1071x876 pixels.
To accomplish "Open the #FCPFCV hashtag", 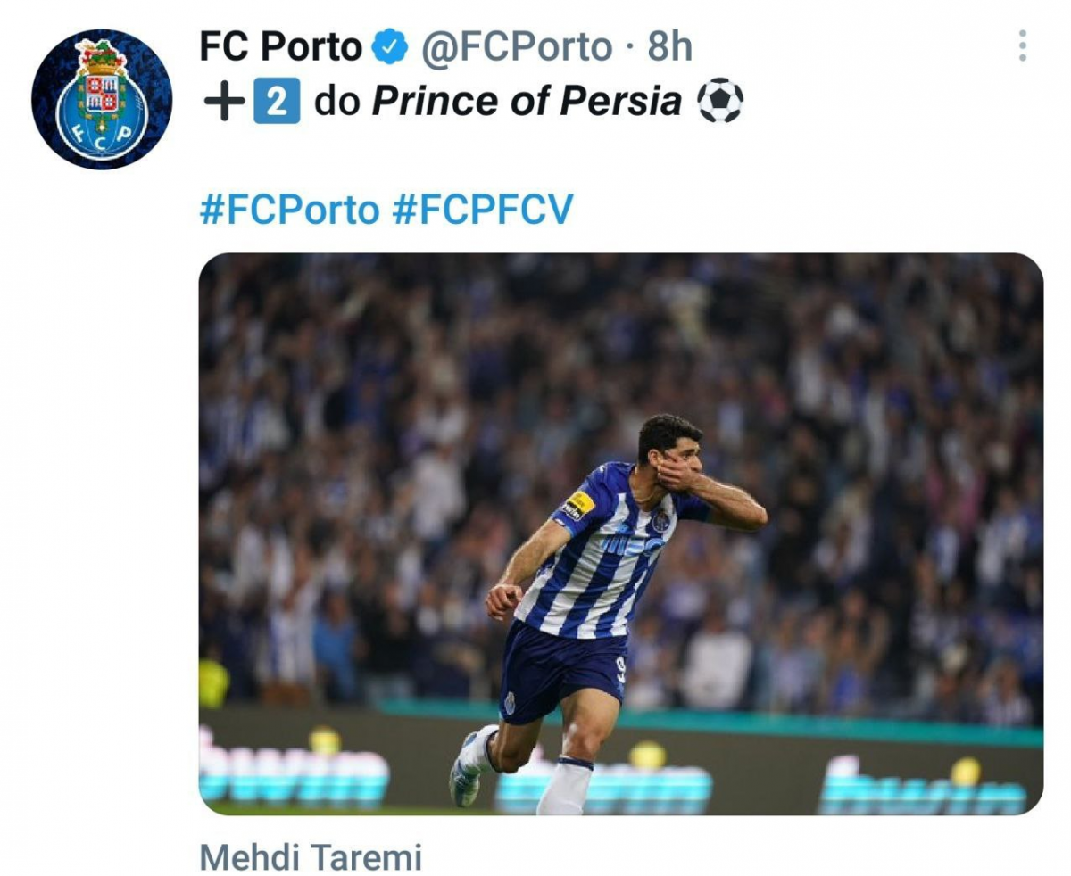I will click(482, 211).
